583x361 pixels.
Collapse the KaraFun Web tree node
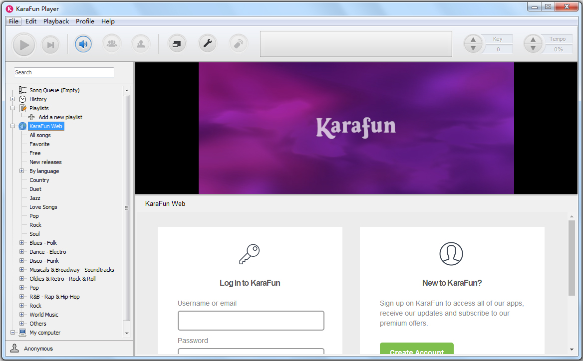[x=12, y=126]
